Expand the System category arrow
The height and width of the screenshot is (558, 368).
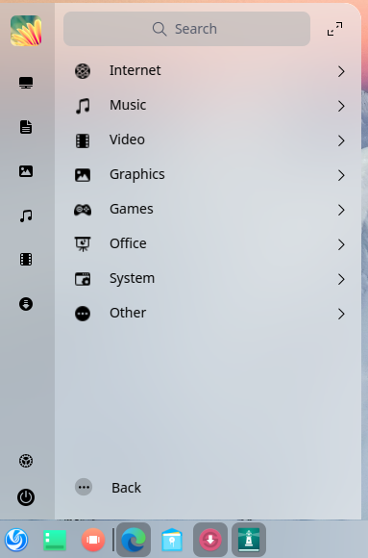[341, 279]
